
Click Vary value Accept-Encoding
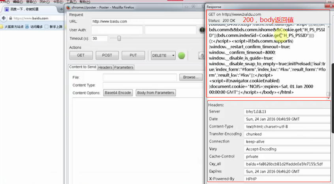pos(287,149)
